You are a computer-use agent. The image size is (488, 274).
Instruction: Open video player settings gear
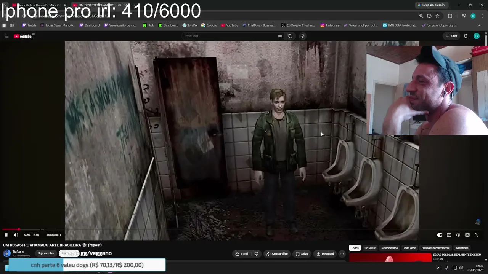pos(458,235)
